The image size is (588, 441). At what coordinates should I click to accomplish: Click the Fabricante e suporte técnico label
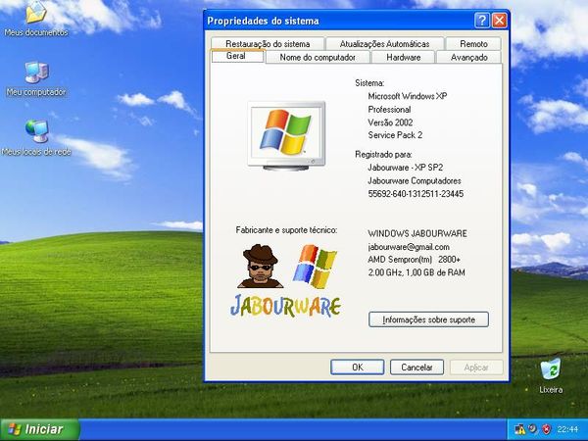click(x=286, y=230)
